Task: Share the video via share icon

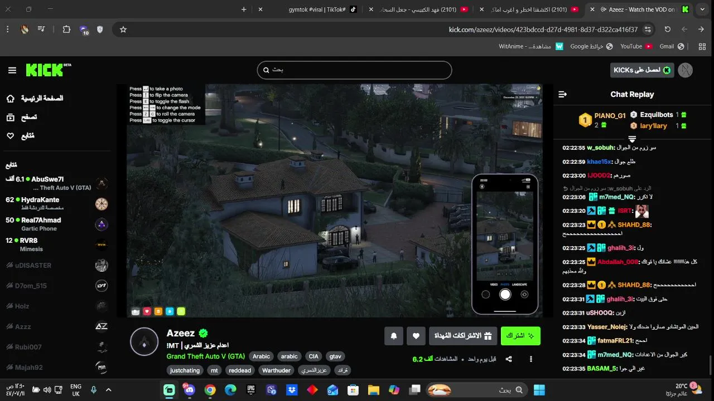Action: pos(509,359)
